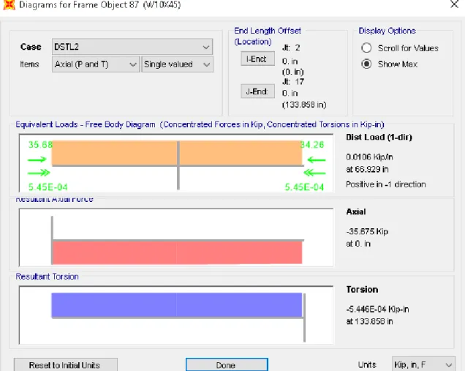Click Reset to Initial Units button
465x371 pixels.
click(x=65, y=364)
